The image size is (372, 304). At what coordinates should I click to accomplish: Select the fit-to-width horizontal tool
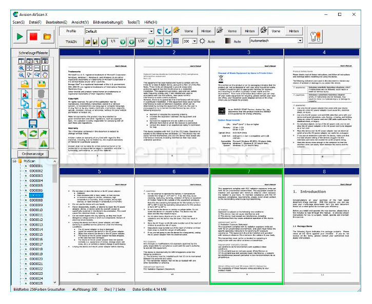[37, 68]
